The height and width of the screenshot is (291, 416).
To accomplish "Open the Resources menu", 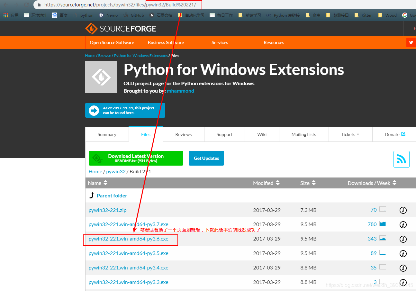I will click(274, 42).
